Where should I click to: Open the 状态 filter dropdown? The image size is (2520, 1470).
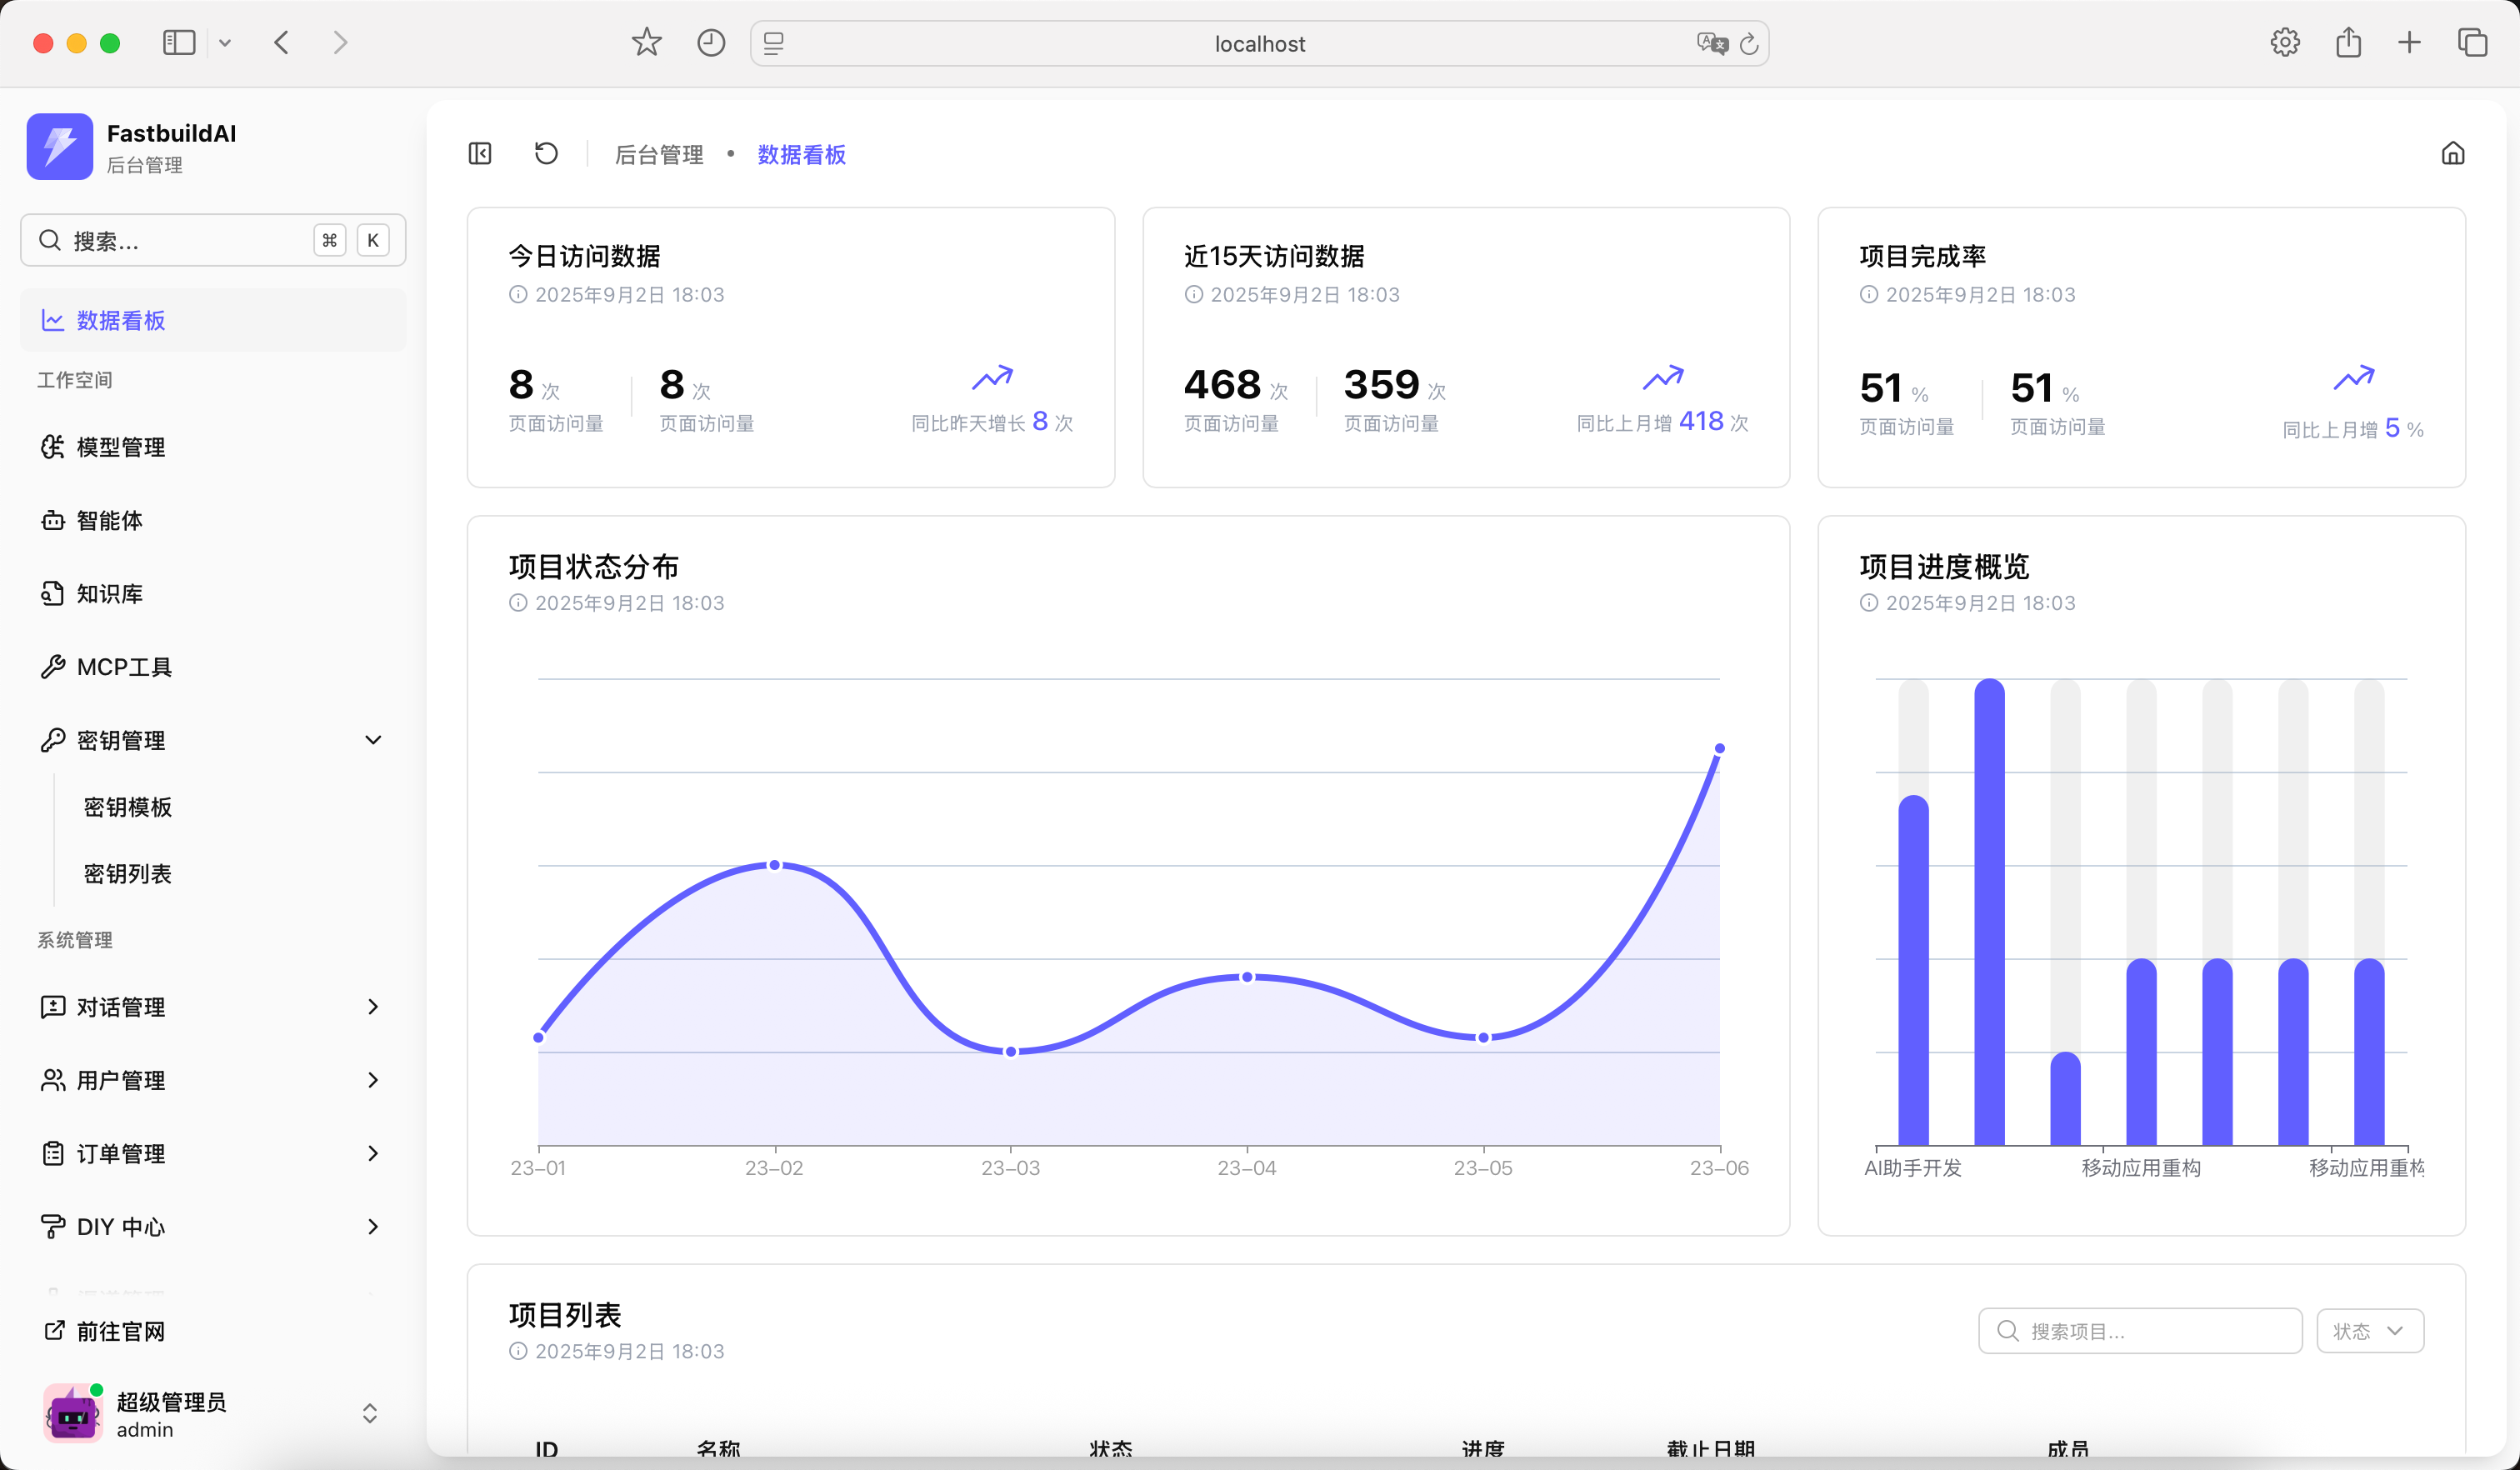coord(2369,1331)
